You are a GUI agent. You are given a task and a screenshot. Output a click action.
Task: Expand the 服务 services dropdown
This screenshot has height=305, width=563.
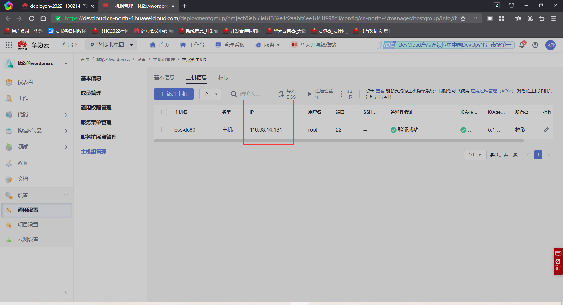pos(268,45)
